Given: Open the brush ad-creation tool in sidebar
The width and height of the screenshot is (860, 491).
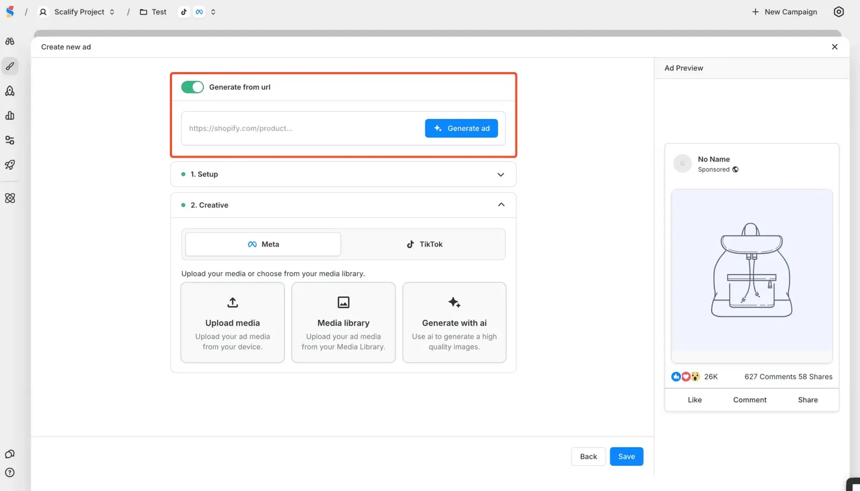Looking at the screenshot, I should [10, 66].
